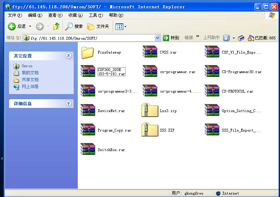Click the file name cx-programmer.rar
Viewport: 280px width, 197px height.
pyautogui.click(x=178, y=72)
